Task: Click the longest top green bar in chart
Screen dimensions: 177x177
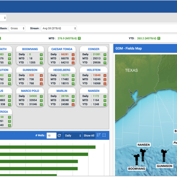Action: (x=48, y=147)
